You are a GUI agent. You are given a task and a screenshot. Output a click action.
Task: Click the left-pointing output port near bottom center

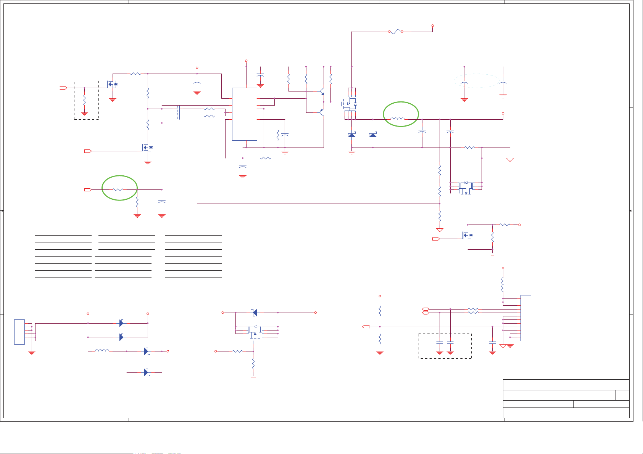pyautogui.click(x=366, y=327)
